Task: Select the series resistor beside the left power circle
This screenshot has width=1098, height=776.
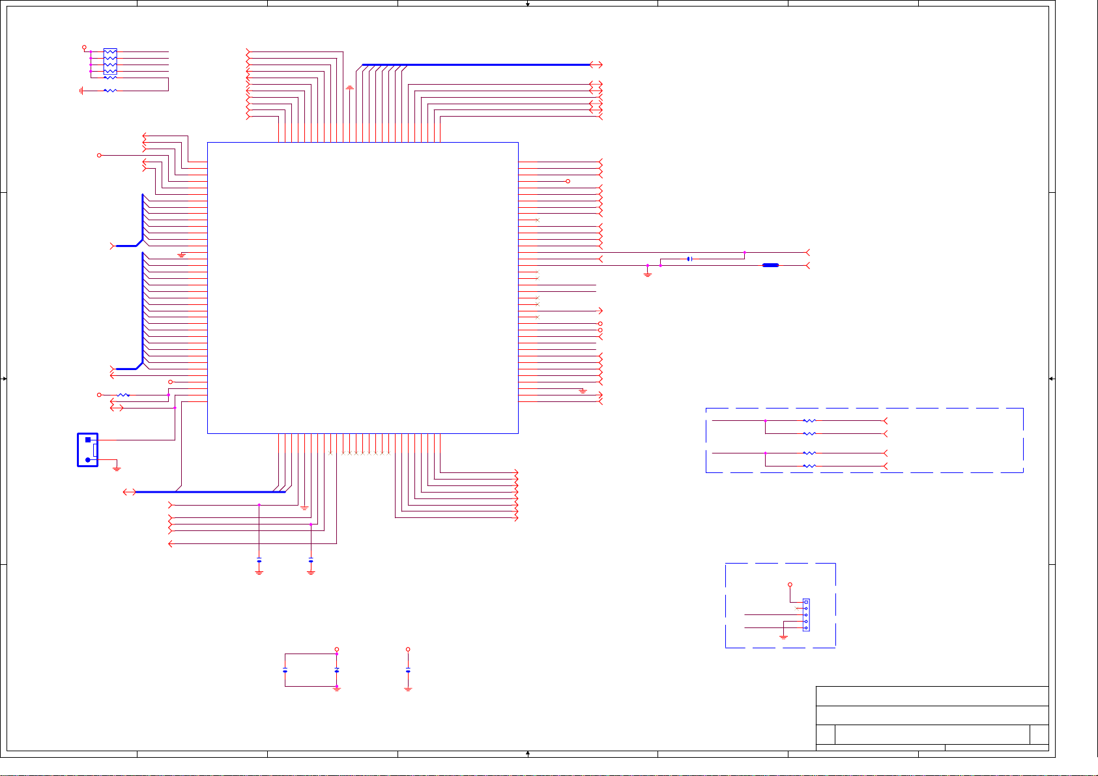Action: (x=123, y=395)
